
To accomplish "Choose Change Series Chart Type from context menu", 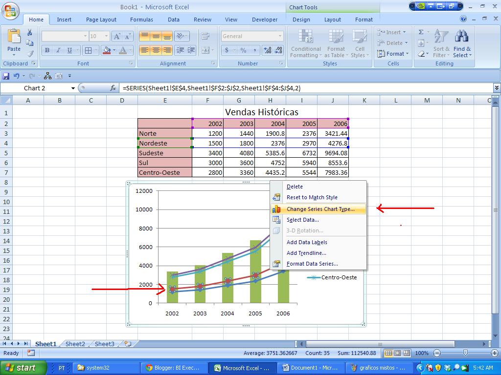I will tap(318, 209).
